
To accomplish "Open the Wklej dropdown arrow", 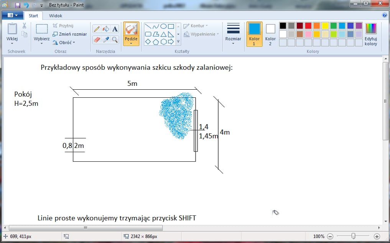I will point(12,44).
